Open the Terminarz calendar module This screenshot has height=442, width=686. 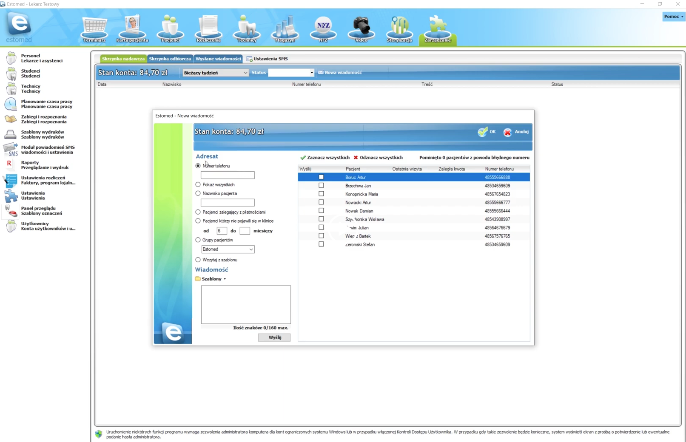tap(94, 28)
